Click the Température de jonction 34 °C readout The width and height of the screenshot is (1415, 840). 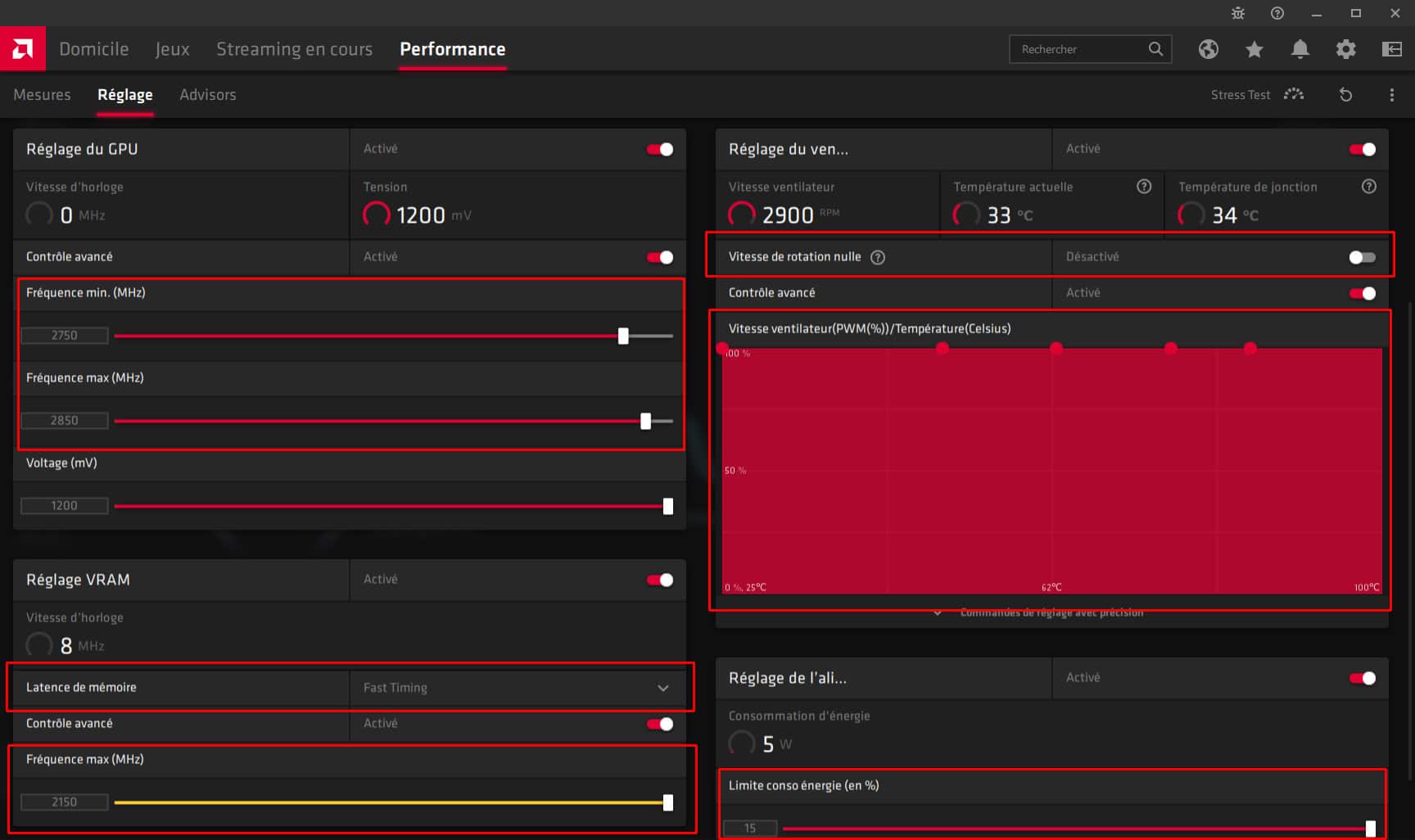pyautogui.click(x=1218, y=215)
